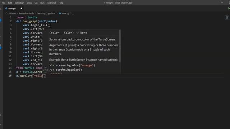Viewport: 230px width, 129px height.
Task: Open the File menu
Action: tap(4, 3)
